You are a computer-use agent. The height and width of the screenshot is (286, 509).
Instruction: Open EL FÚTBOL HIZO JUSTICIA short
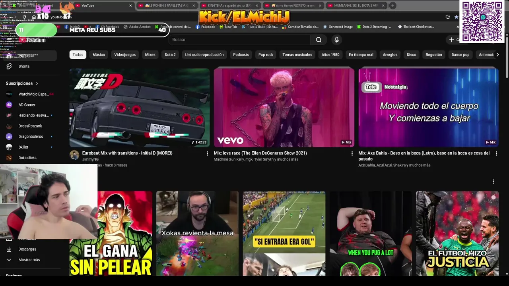coord(457,234)
